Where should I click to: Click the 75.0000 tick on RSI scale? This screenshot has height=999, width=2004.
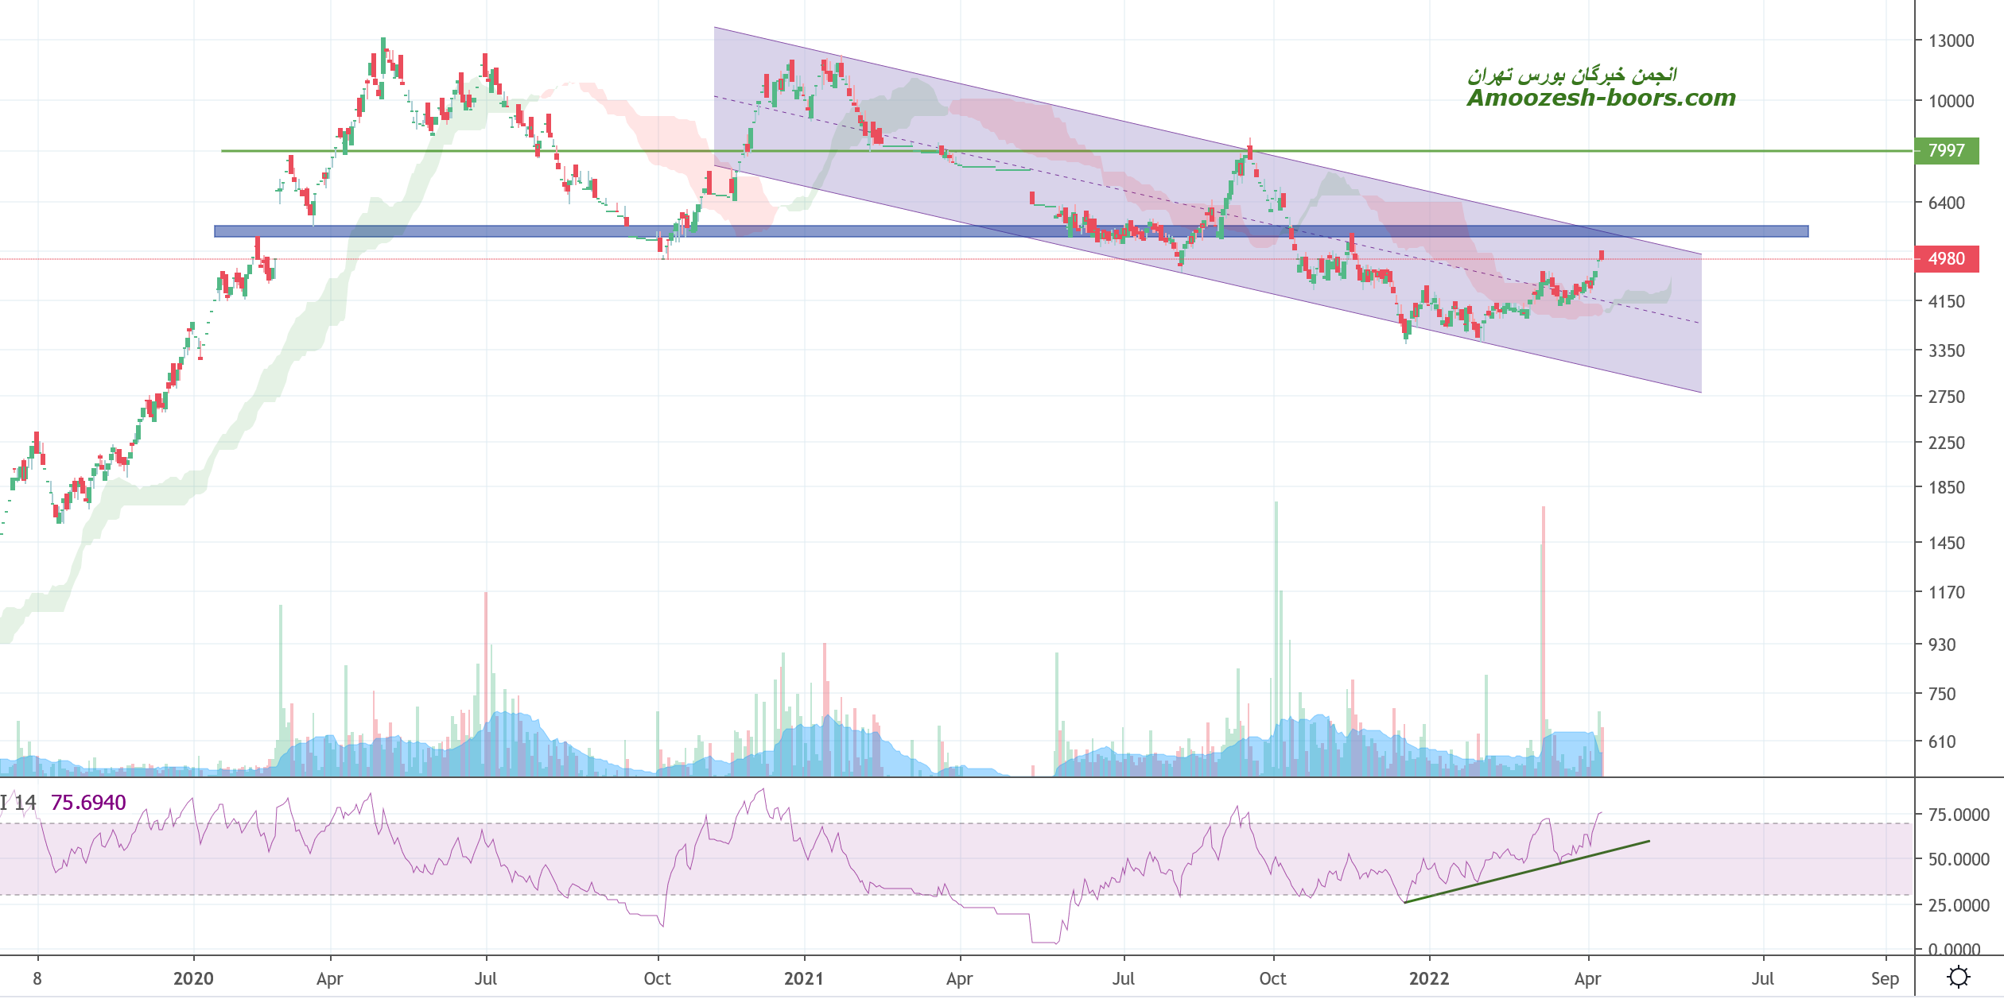tap(1959, 815)
